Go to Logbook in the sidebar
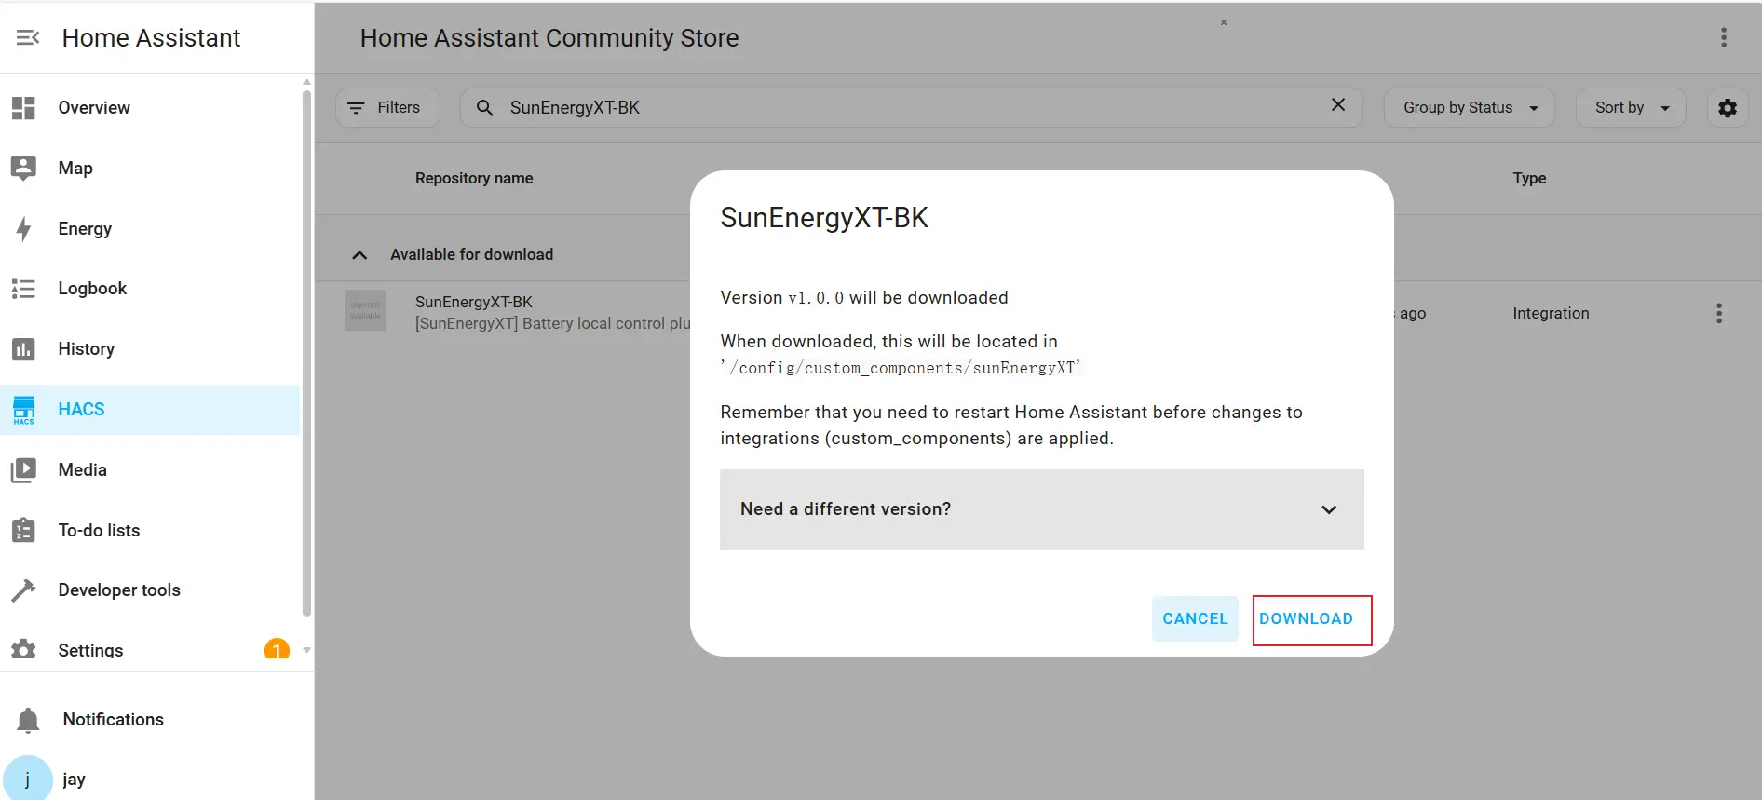 (x=92, y=289)
